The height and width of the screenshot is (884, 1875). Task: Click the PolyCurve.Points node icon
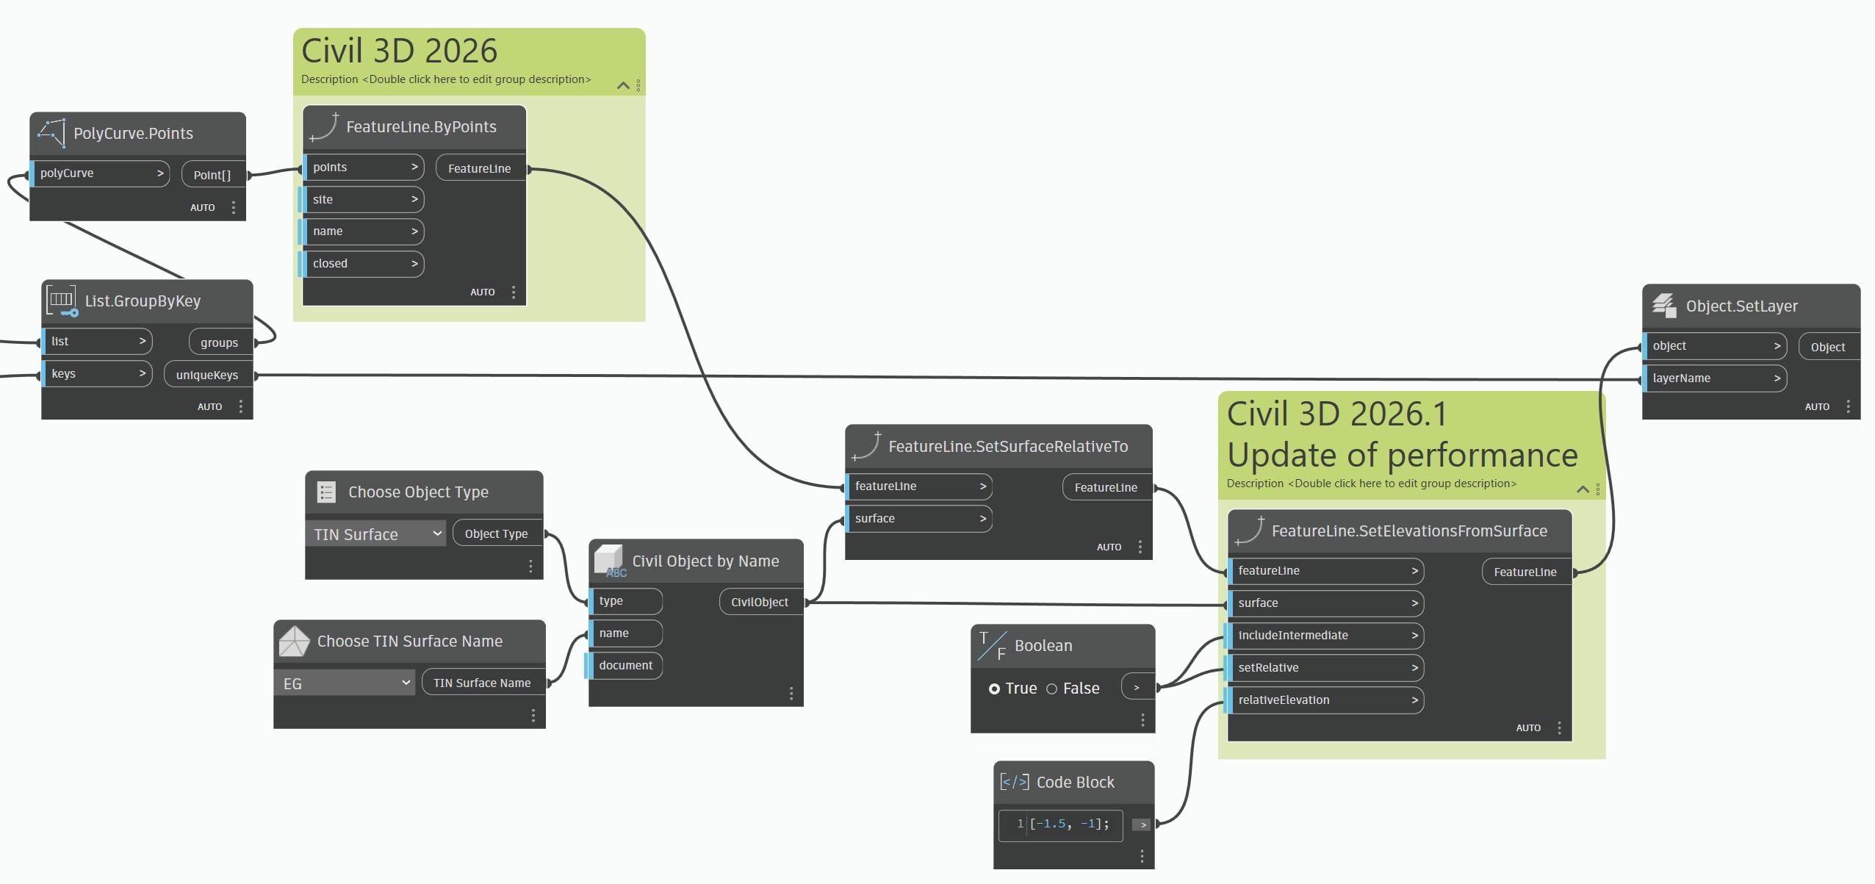51,133
